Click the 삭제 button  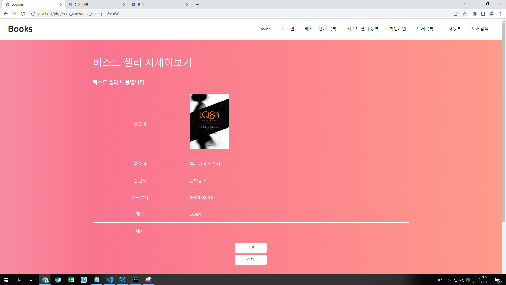tap(251, 260)
